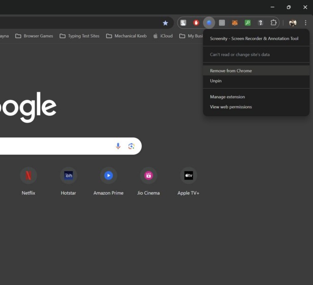
Task: Click View web permissions option
Action: [x=231, y=107]
